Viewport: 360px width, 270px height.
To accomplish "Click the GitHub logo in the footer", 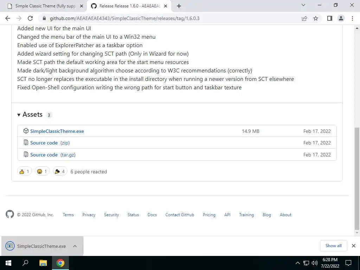I will click(x=9, y=214).
